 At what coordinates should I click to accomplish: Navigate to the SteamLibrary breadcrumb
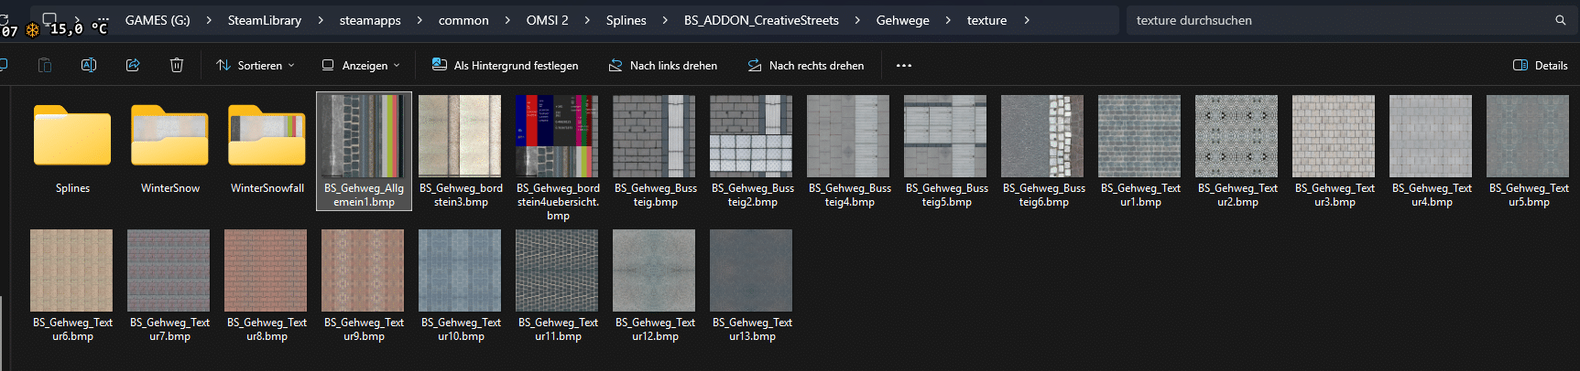point(264,20)
